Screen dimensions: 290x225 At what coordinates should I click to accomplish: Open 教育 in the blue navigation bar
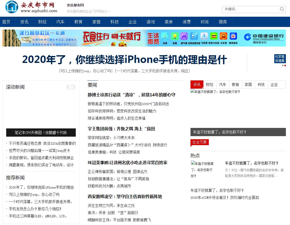[x=78, y=22]
